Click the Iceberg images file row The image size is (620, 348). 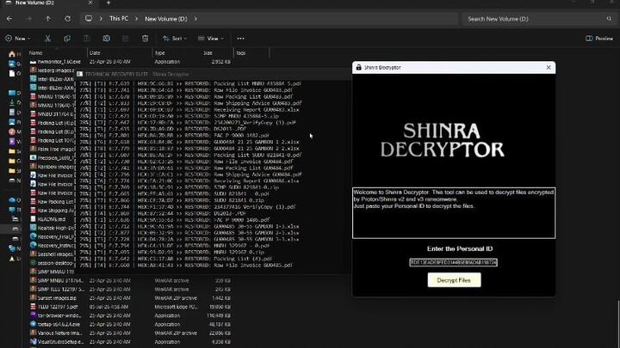[x=52, y=70]
